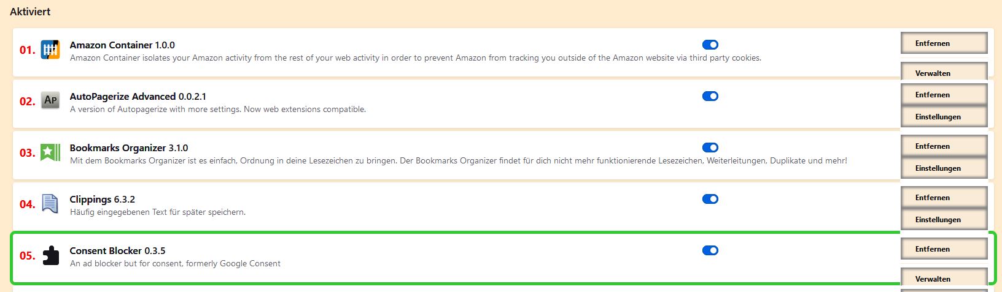Click the Amazon Container extension icon
The width and height of the screenshot is (1002, 292).
click(x=50, y=50)
